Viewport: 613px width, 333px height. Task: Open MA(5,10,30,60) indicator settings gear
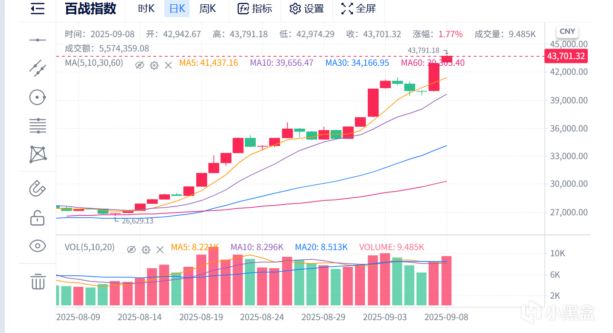(154, 65)
